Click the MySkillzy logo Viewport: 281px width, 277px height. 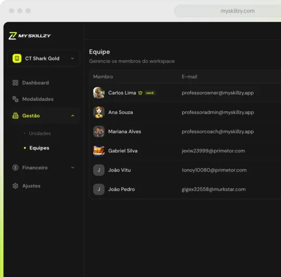(30, 36)
